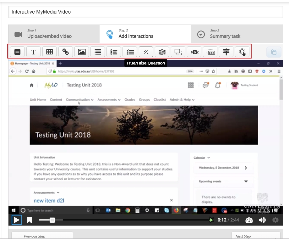Select the Label interaction tool
This screenshot has width=289, height=241.
coord(17,52)
